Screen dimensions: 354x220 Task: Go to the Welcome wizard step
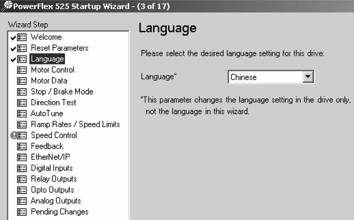[46, 37]
